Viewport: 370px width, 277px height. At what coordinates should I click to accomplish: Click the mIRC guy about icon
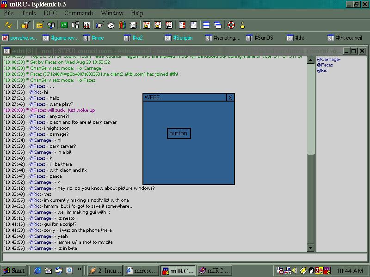click(243, 25)
